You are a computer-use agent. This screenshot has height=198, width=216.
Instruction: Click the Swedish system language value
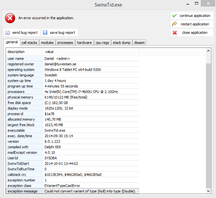[x=51, y=75]
